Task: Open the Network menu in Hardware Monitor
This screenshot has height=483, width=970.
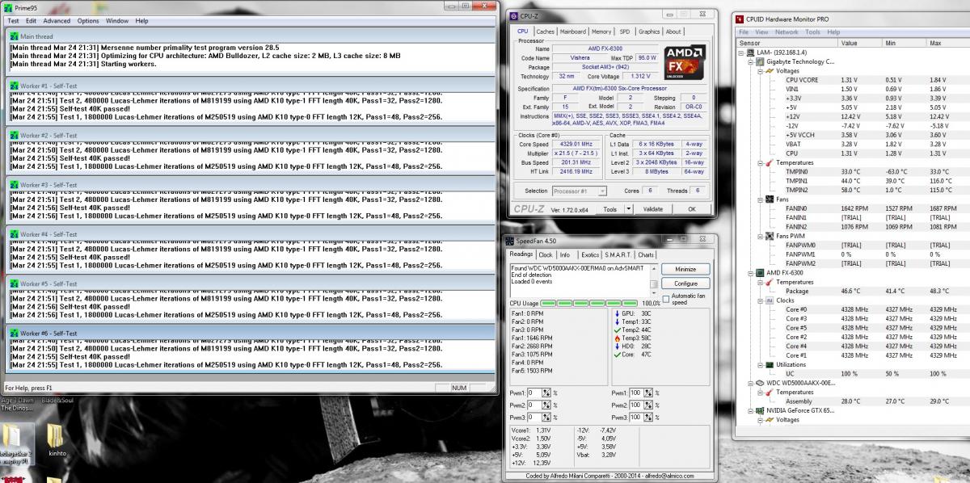Action: click(787, 32)
